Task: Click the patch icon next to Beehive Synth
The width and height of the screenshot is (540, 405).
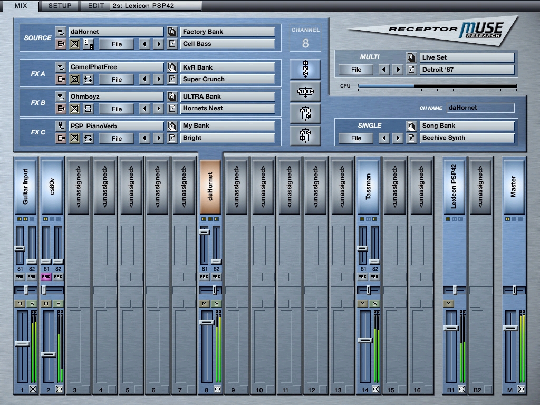Action: pyautogui.click(x=411, y=138)
